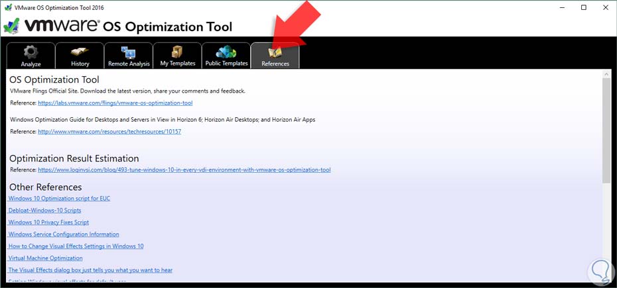Click the VMware app icon in title bar
The image size is (617, 288).
coord(8,7)
